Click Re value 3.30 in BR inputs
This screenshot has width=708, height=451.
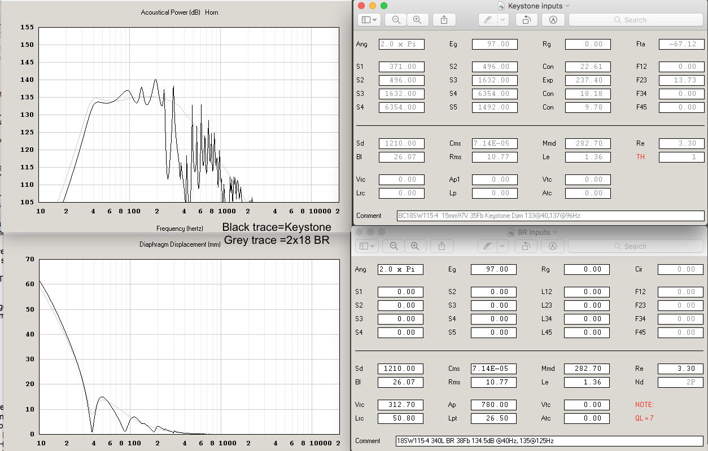pyautogui.click(x=680, y=369)
